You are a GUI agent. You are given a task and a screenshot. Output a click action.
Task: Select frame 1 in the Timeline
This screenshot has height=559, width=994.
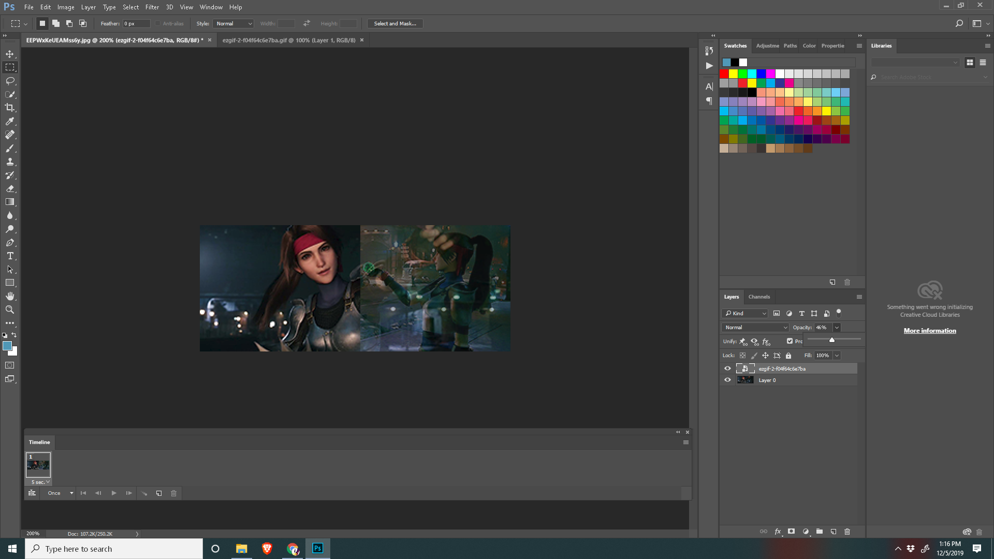[38, 465]
